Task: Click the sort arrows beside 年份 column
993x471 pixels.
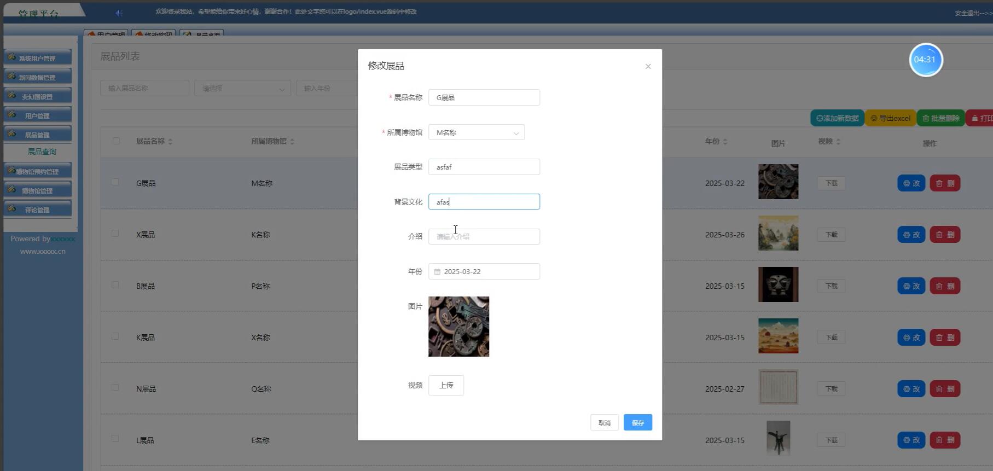Action: tap(725, 142)
